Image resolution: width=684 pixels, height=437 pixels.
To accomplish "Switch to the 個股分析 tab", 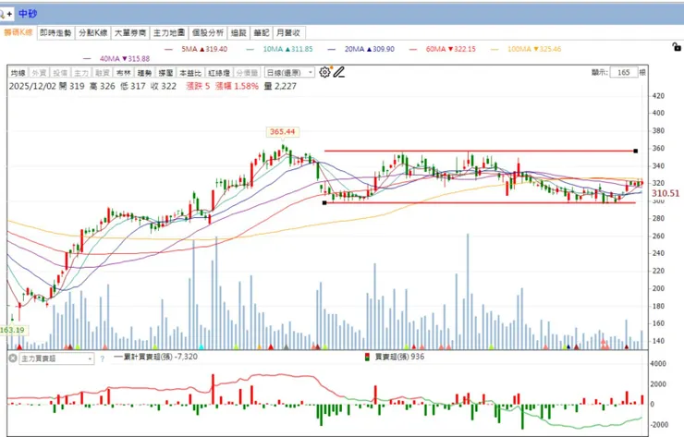I will [x=208, y=32].
